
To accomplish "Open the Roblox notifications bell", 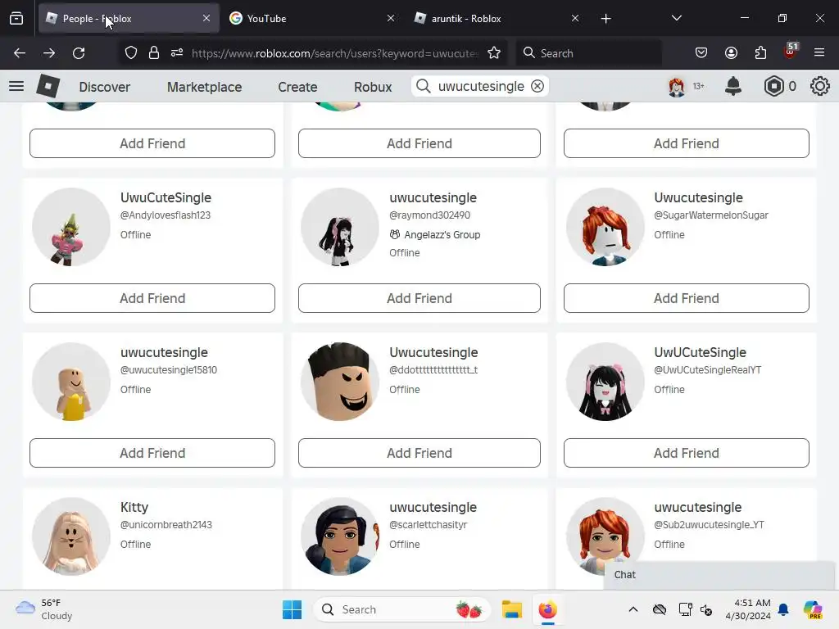I will [733, 86].
